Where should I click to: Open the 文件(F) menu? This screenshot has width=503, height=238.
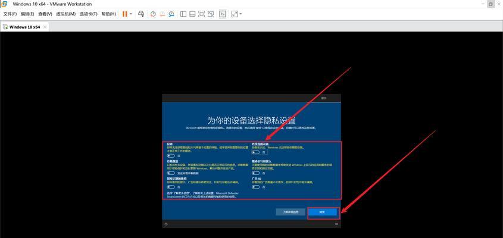10,14
